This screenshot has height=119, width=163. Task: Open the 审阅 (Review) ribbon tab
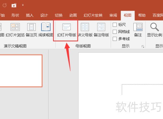[113, 15]
